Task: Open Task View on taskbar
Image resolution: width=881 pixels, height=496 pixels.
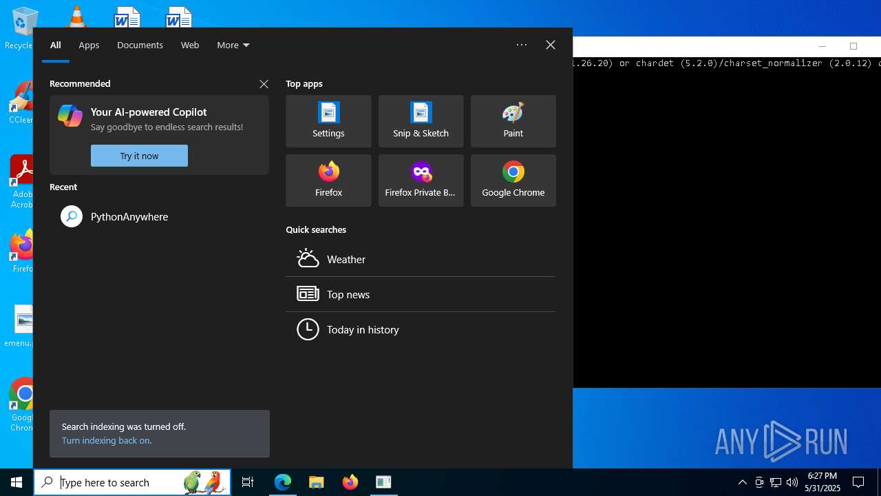Action: [x=248, y=482]
